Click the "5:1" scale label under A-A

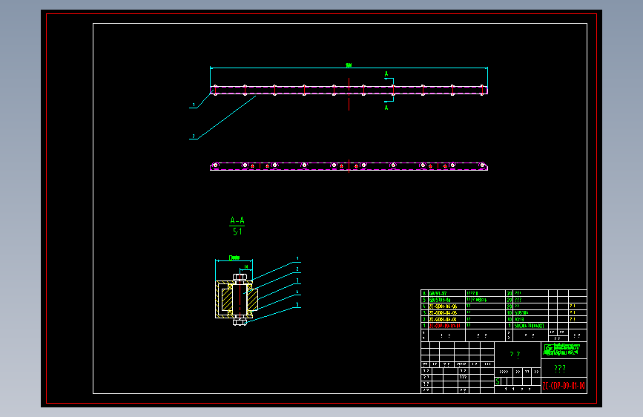(237, 232)
